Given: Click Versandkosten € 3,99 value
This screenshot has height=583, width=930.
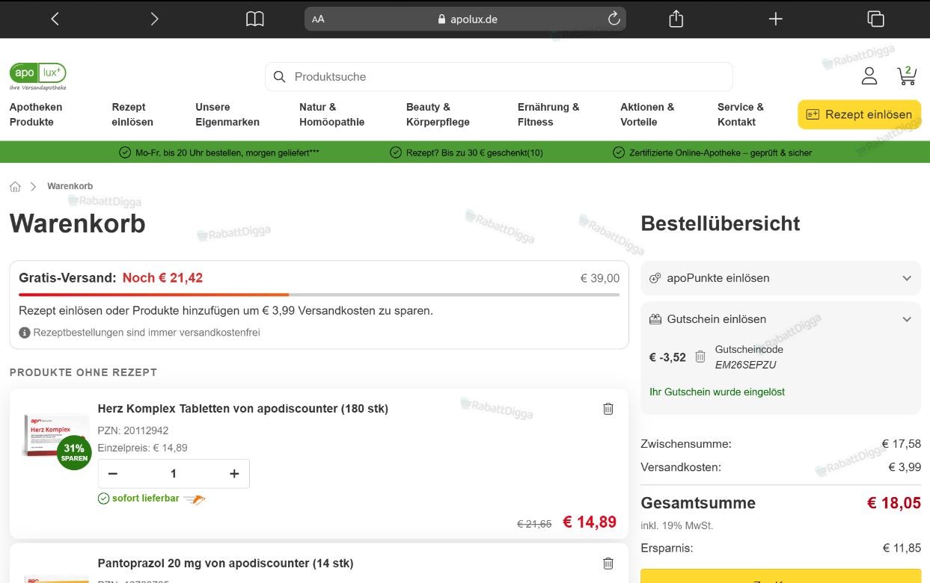Looking at the screenshot, I should [905, 467].
